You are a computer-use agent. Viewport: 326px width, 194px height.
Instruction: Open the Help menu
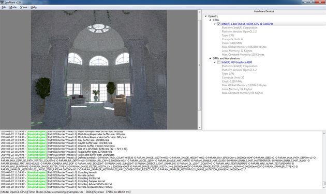tap(34, 7)
